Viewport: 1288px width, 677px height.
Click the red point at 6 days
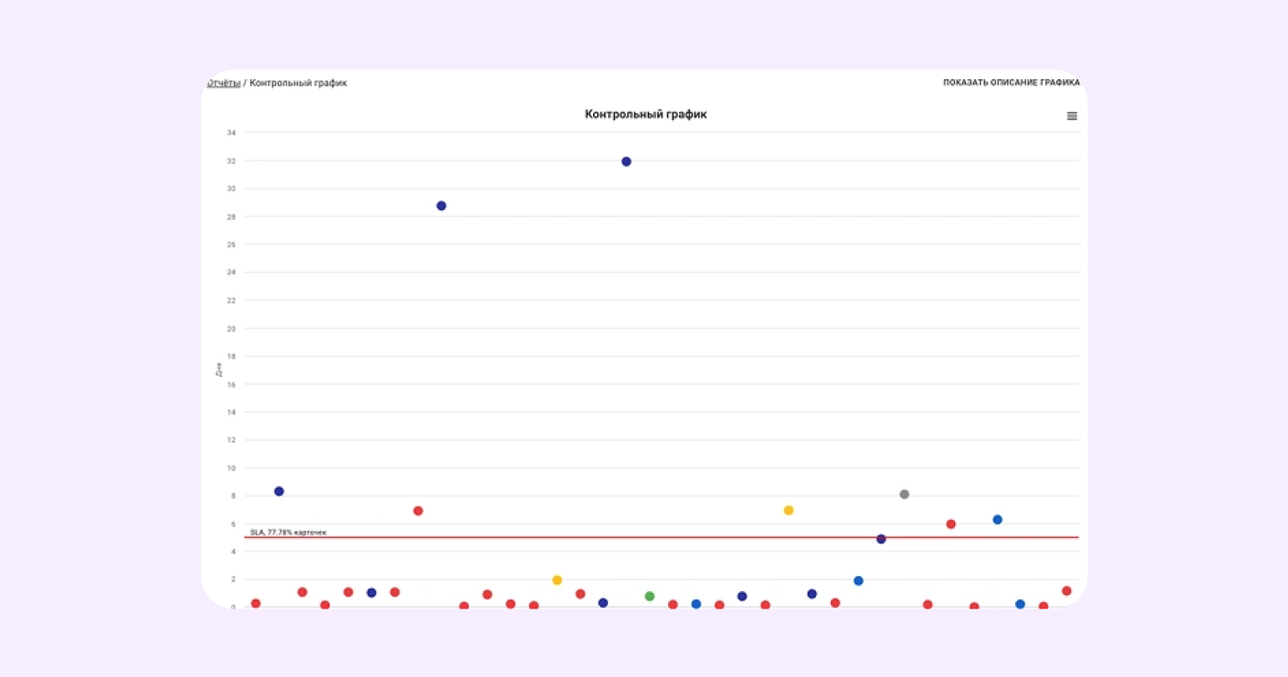(x=951, y=524)
